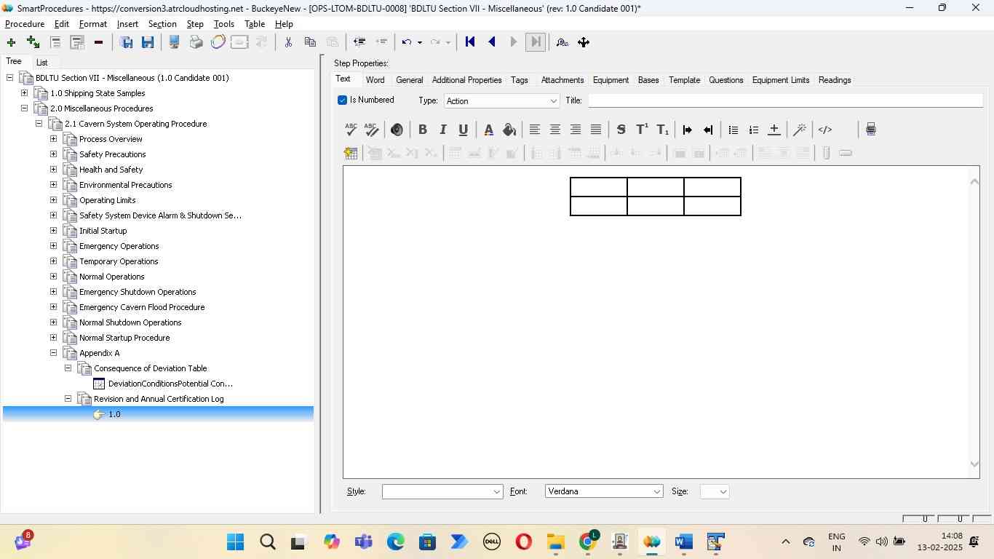
Task: Click the Bold formatting icon
Action: [x=422, y=130]
